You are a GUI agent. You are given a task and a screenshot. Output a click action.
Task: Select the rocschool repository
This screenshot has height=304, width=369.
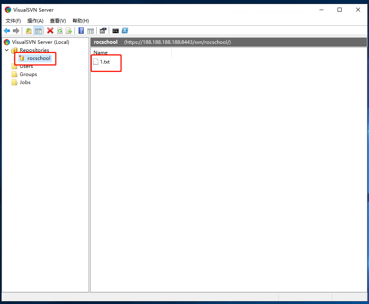pyautogui.click(x=39, y=58)
